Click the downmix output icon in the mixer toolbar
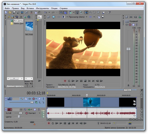The width and height of the screenshot is (148, 134). 131,17
